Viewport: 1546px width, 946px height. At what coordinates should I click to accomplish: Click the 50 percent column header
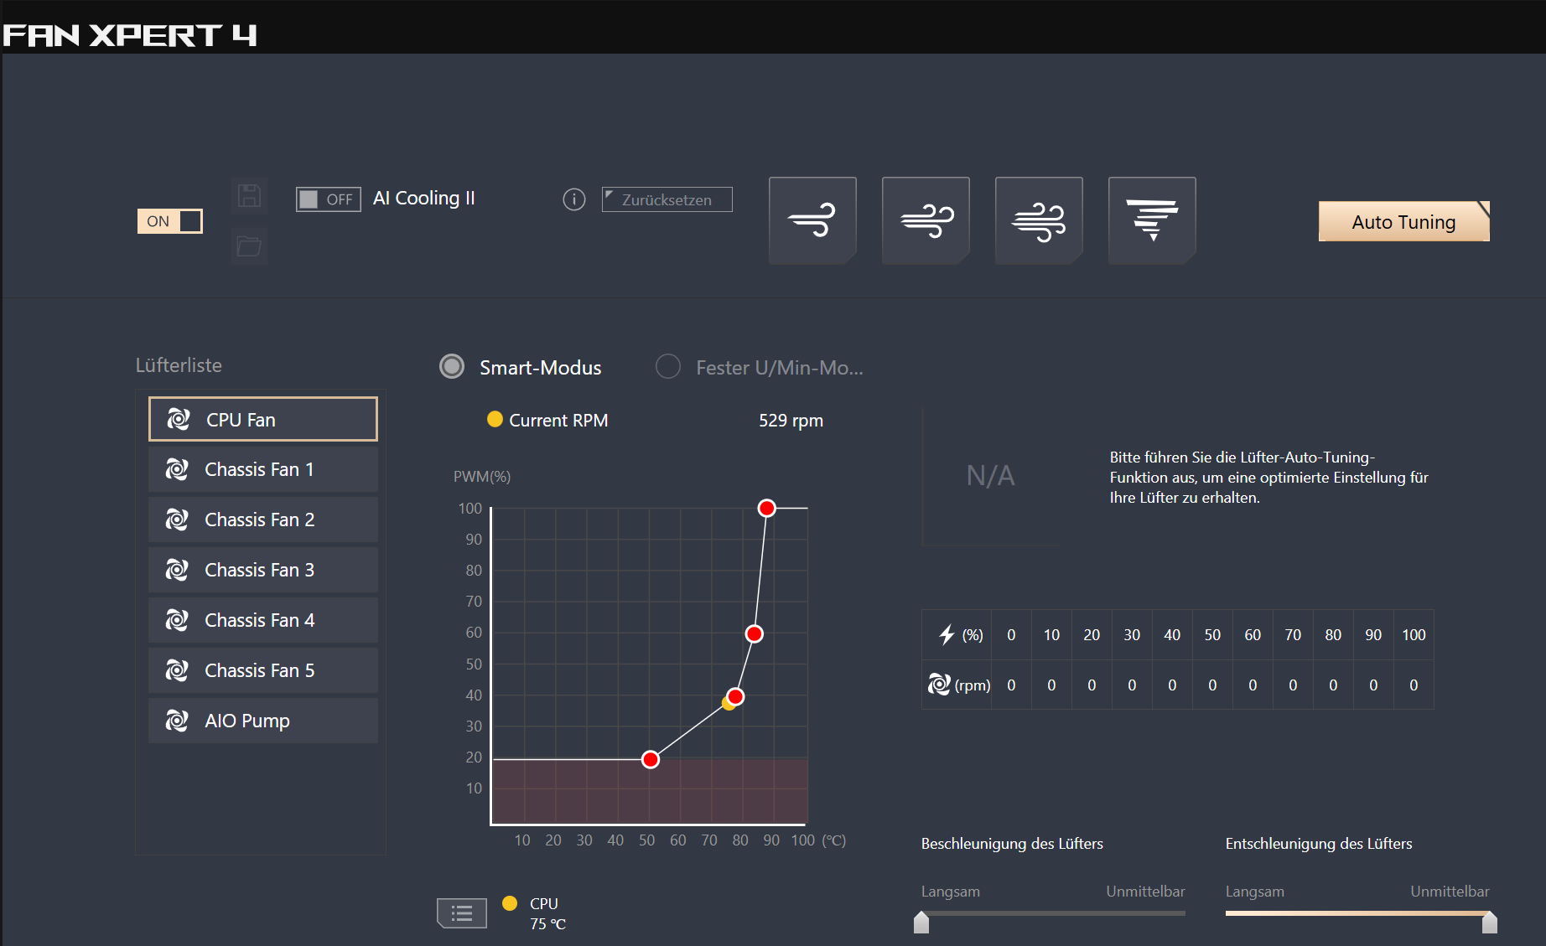tap(1212, 634)
